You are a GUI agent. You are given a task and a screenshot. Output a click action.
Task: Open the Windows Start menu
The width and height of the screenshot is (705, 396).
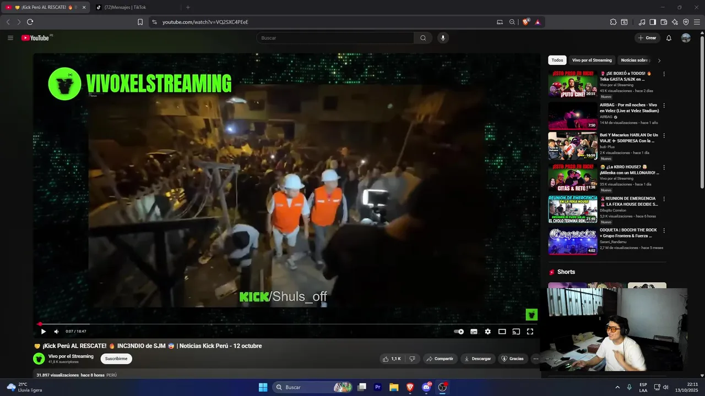pos(263,387)
